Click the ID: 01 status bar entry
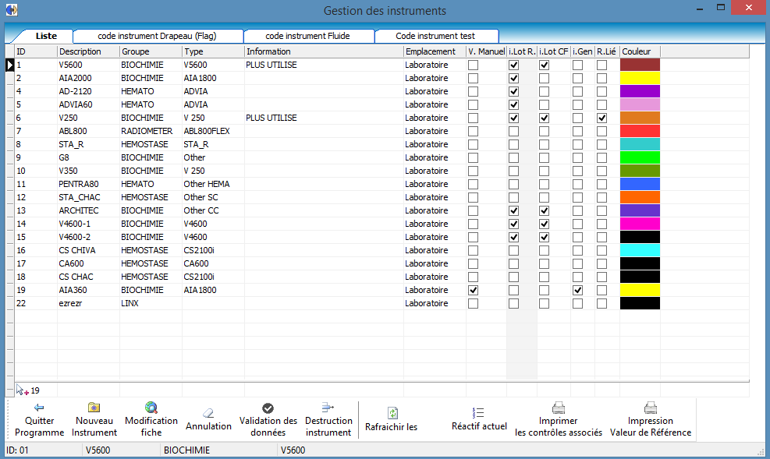The image size is (770, 459). [18, 450]
